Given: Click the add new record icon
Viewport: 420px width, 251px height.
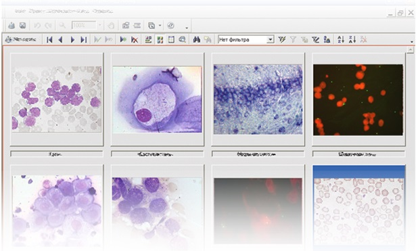Looking at the screenshot, I should 123,40.
